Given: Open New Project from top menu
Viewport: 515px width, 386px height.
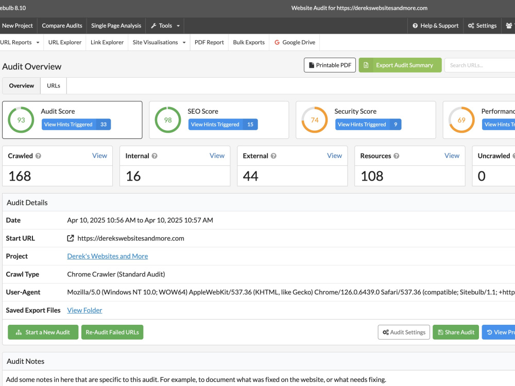Looking at the screenshot, I should [18, 26].
